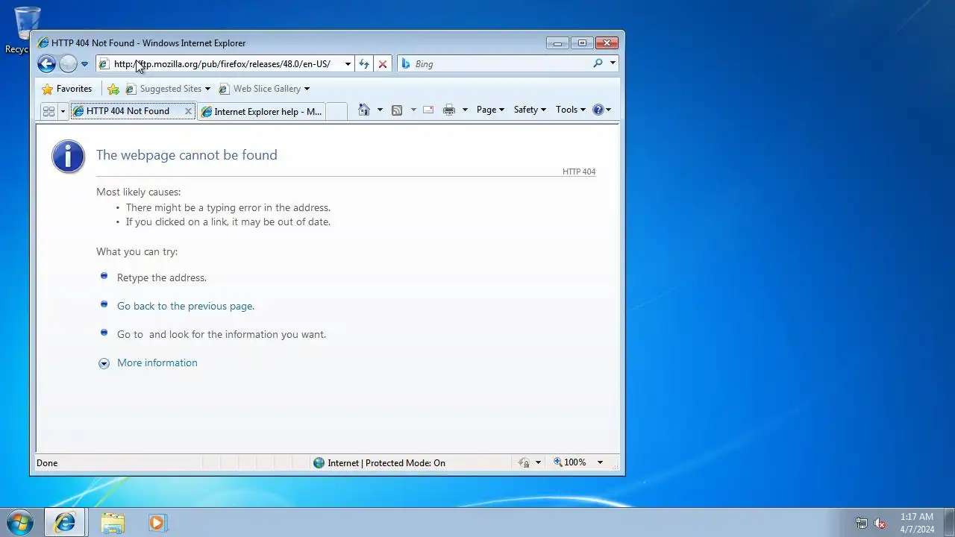Click the greyed Forward navigation button
Image resolution: width=955 pixels, height=537 pixels.
68,64
